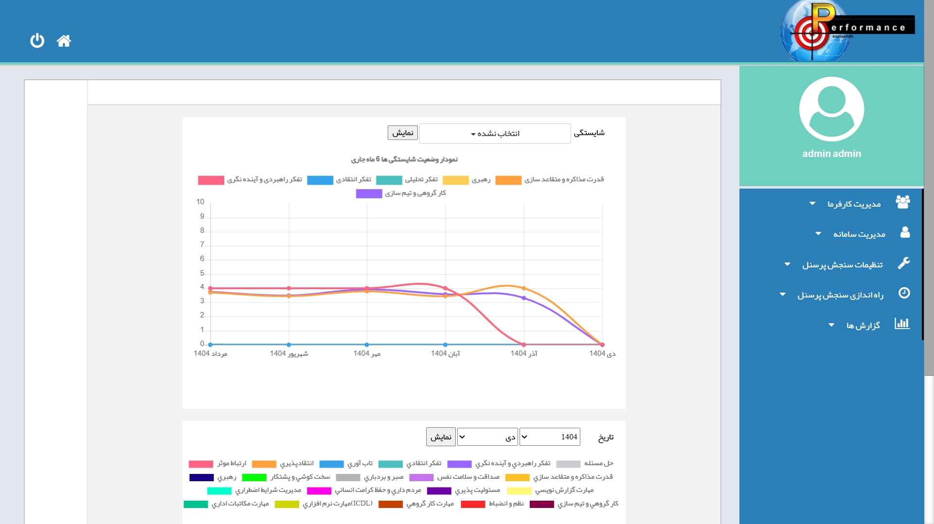934x524 pixels.
Task: Toggle رهبری legend series in top chart
Action: 467,180
